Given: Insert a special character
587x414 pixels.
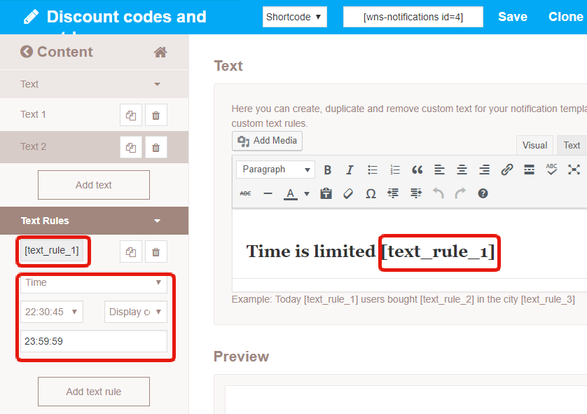Looking at the screenshot, I should point(371,193).
